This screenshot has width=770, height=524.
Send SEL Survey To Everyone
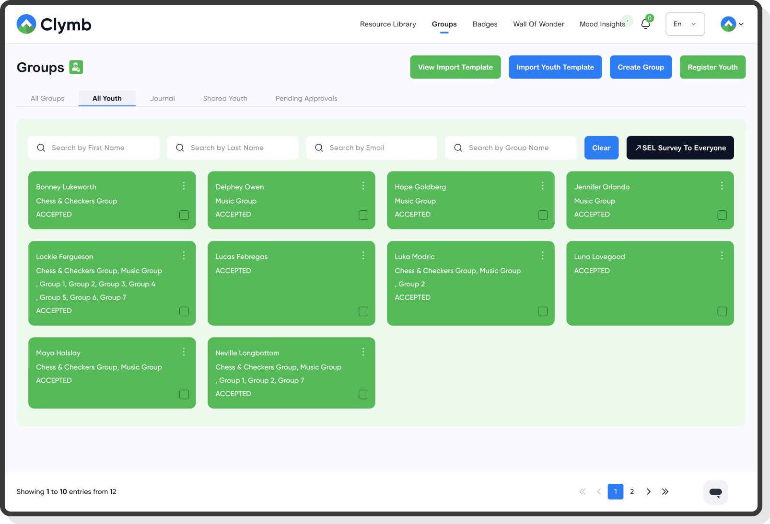680,148
